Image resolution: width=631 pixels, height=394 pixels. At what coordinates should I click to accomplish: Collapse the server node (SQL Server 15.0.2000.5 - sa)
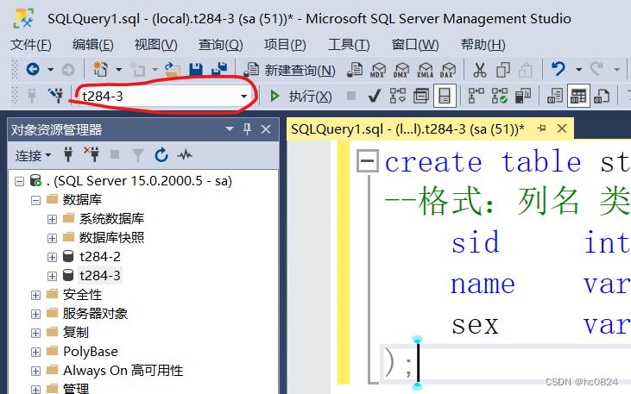click(x=19, y=181)
